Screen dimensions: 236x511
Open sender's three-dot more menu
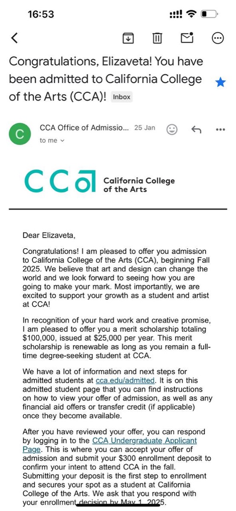coord(220,129)
